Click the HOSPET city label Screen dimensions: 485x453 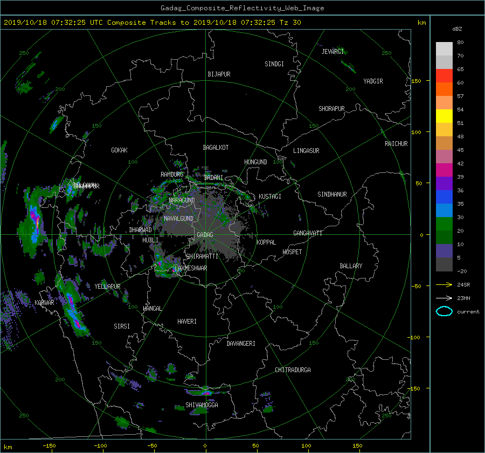click(292, 252)
